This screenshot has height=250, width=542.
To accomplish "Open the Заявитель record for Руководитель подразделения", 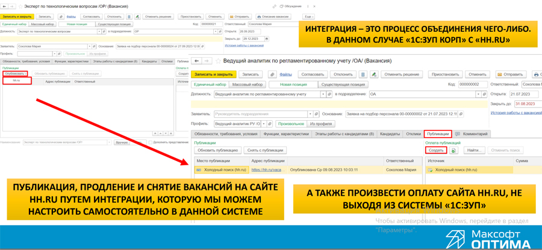I will pos(316,114).
